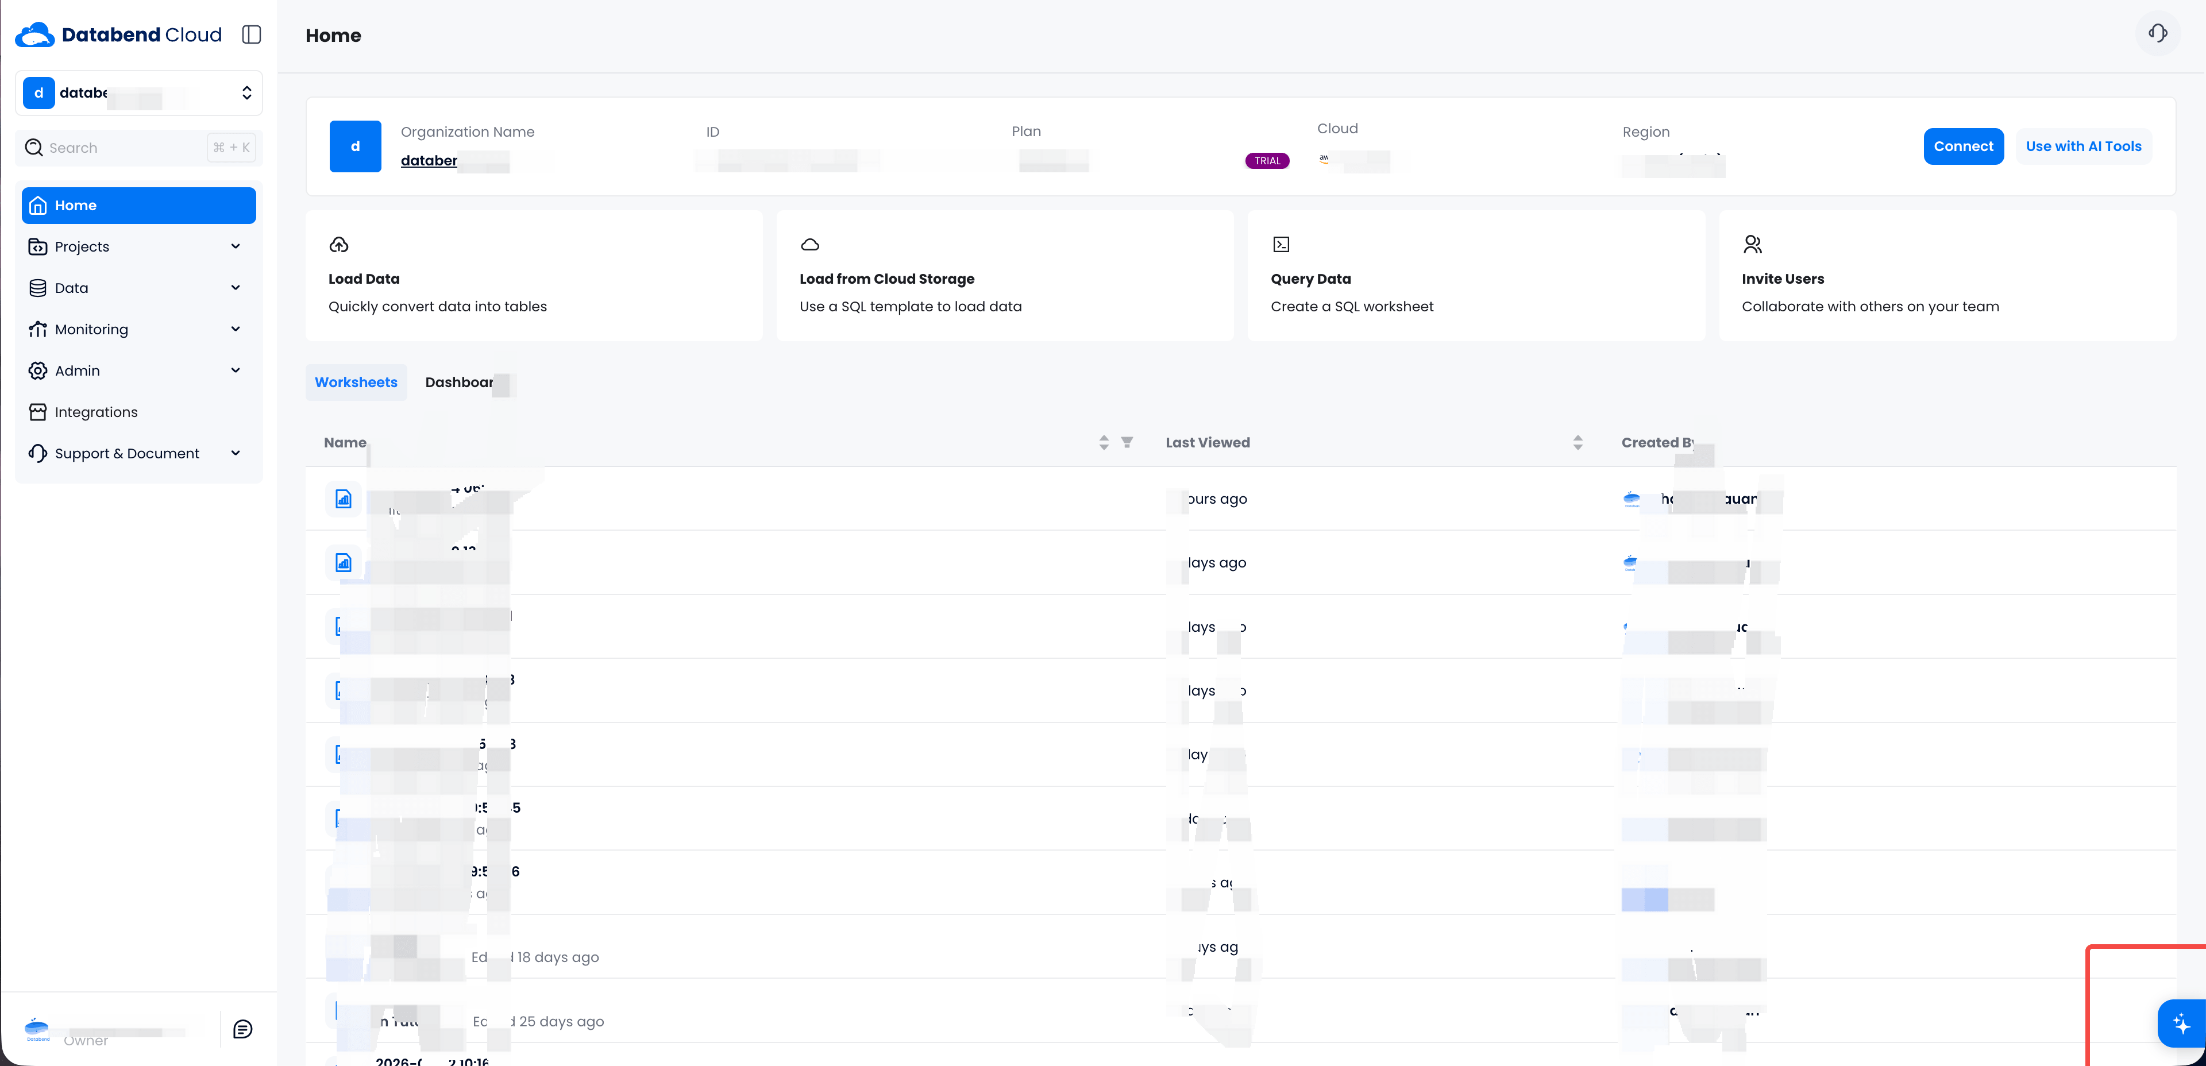Viewport: 2206px width, 1066px height.
Task: Click the purple TRIAL plan badge
Action: [x=1267, y=161]
